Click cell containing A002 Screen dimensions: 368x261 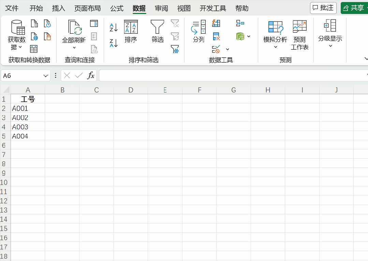(28, 118)
